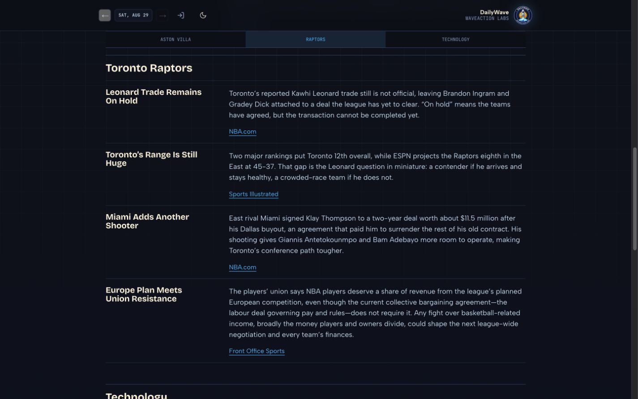Click the paragraph beginning 'The players' union says'

coord(375,313)
